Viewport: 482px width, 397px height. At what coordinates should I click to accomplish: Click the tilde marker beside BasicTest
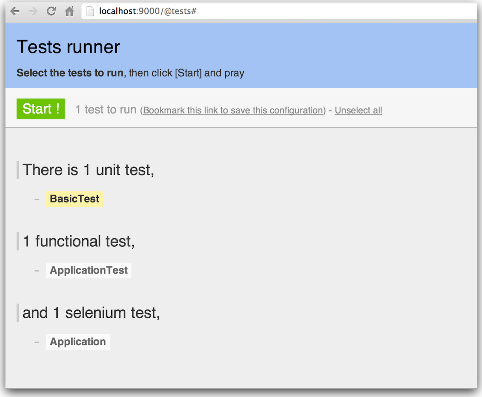37,199
